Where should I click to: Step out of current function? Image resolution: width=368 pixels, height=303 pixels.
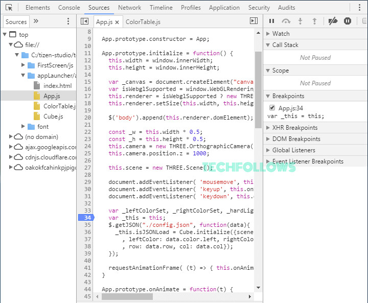click(314, 21)
